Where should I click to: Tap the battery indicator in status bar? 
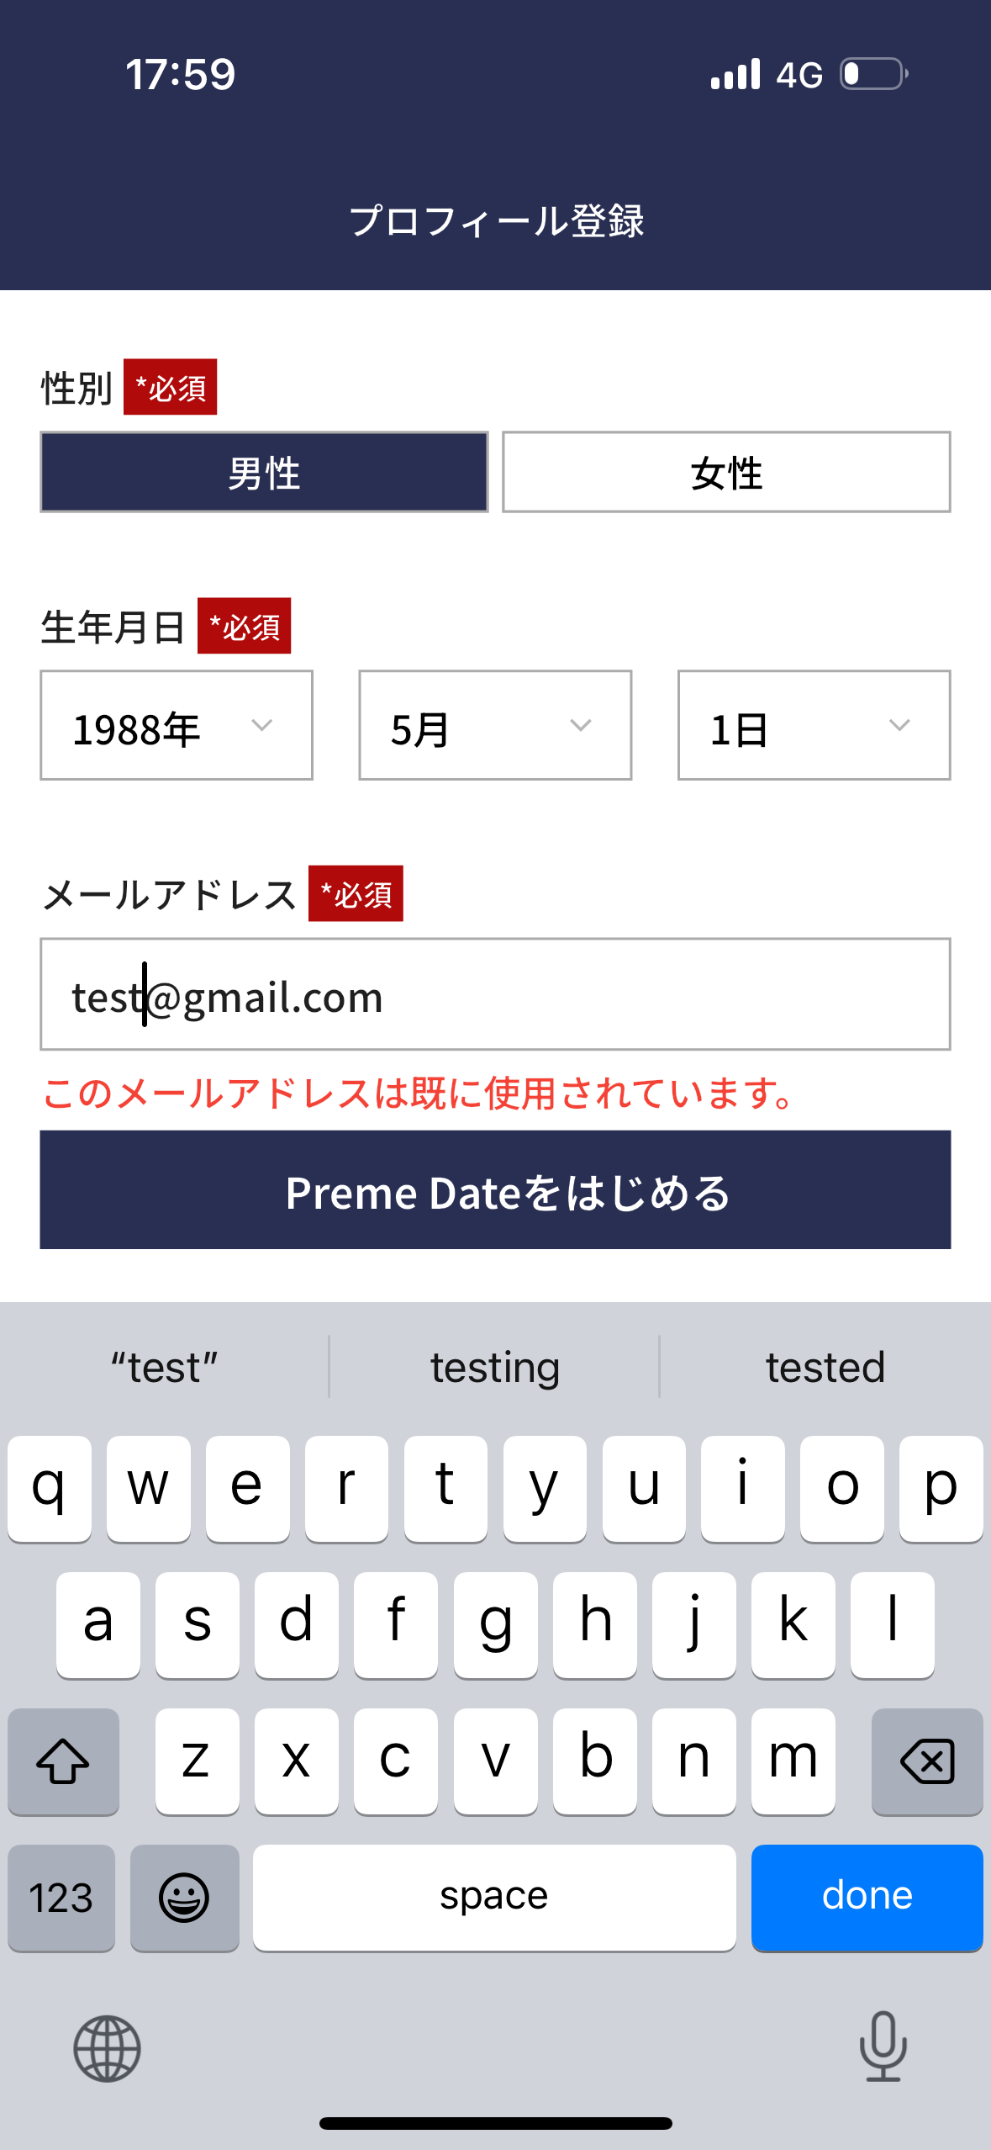point(874,74)
